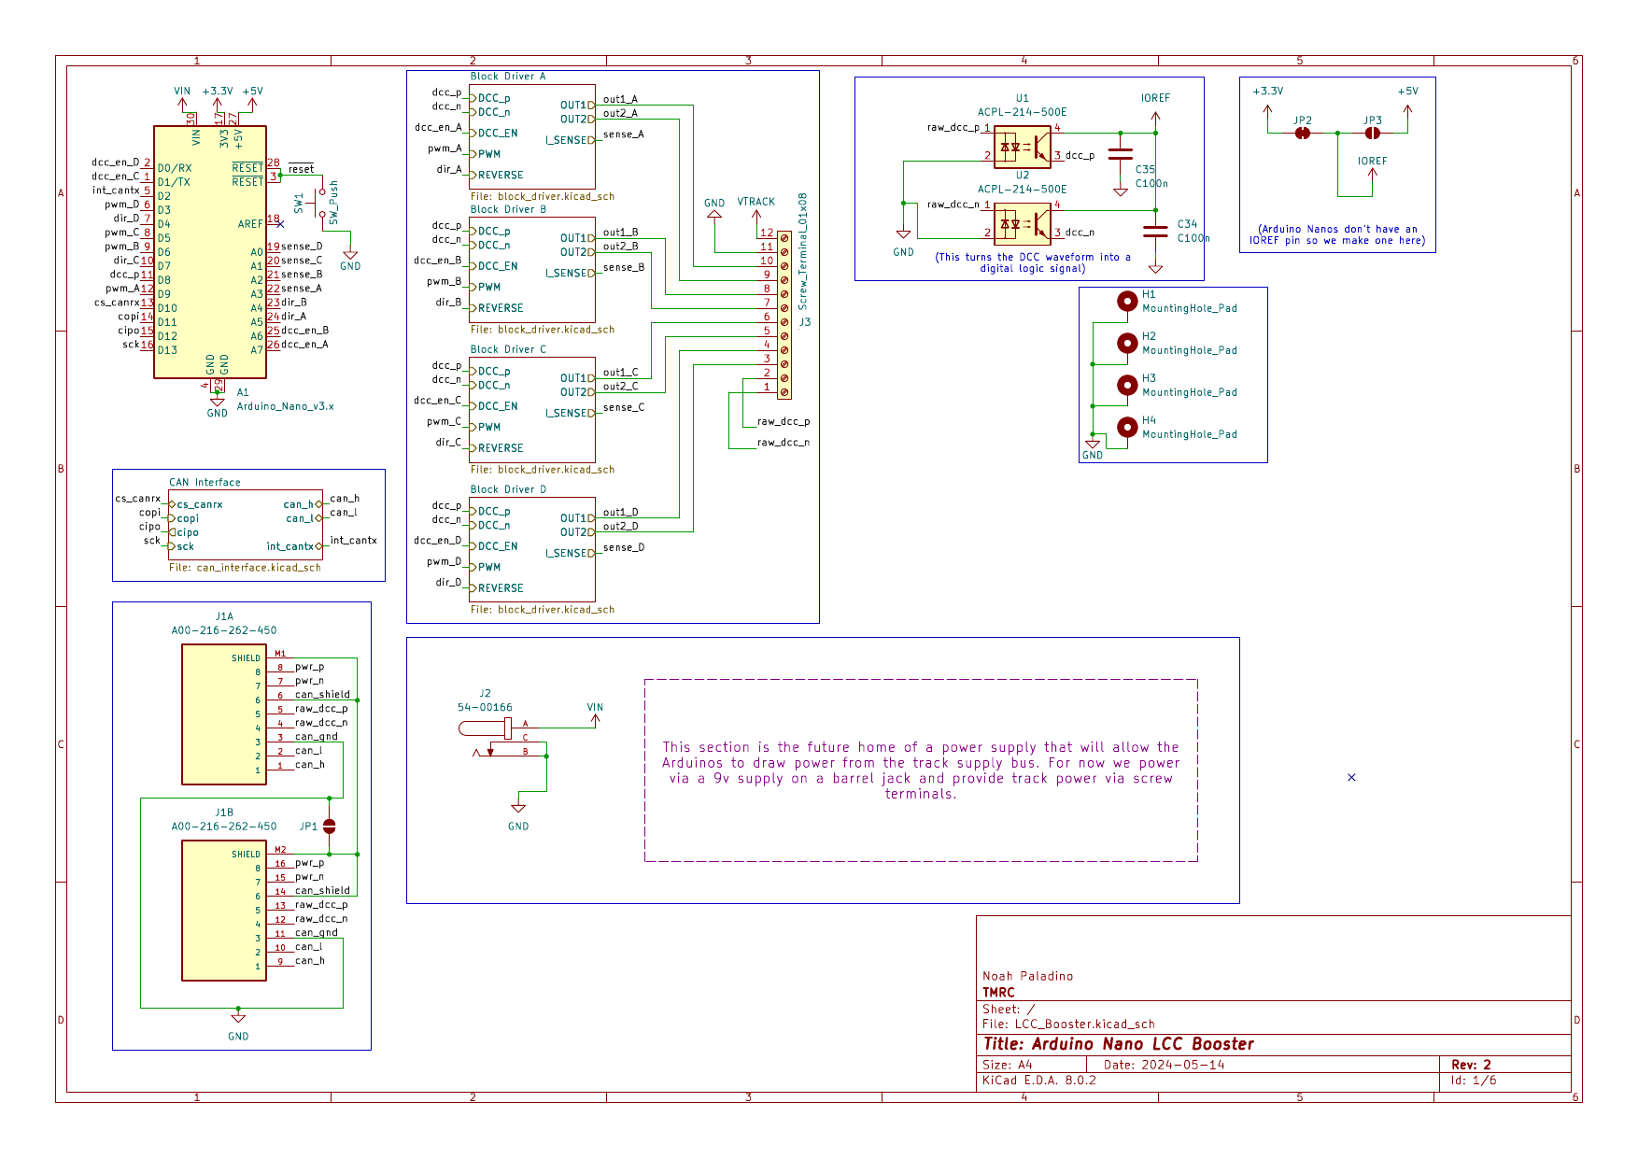Click 'File: can_interface.kicad_sch' text
Viewport: 1638px width, 1159px height.
coord(245,568)
